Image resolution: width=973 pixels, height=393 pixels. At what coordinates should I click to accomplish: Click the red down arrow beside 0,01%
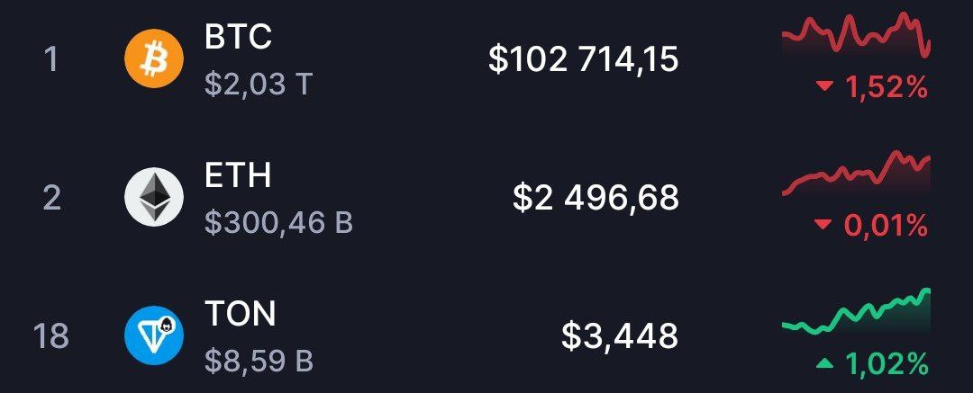coord(823,227)
